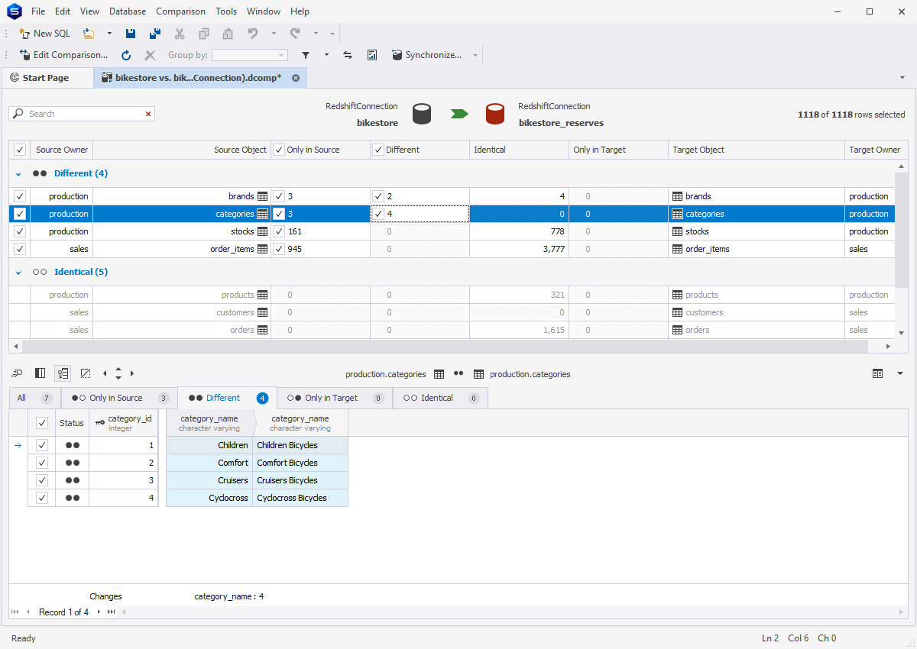Collapse the Identical (5) group

coord(18,272)
